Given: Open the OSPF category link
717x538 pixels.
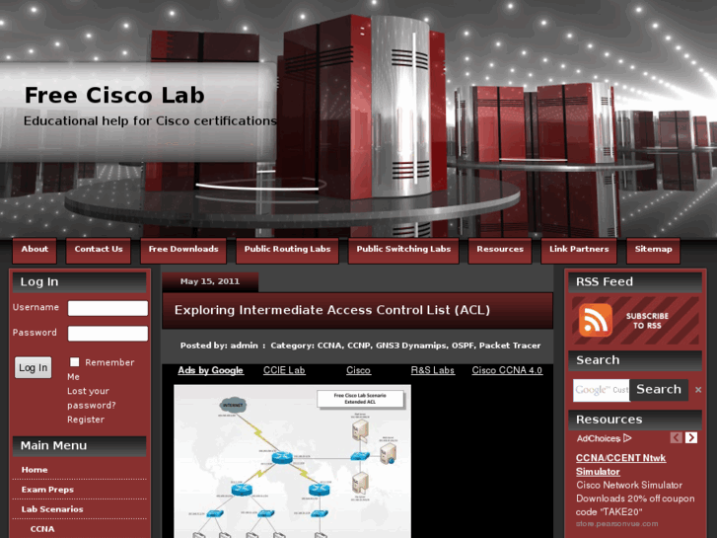Looking at the screenshot, I should pos(463,346).
